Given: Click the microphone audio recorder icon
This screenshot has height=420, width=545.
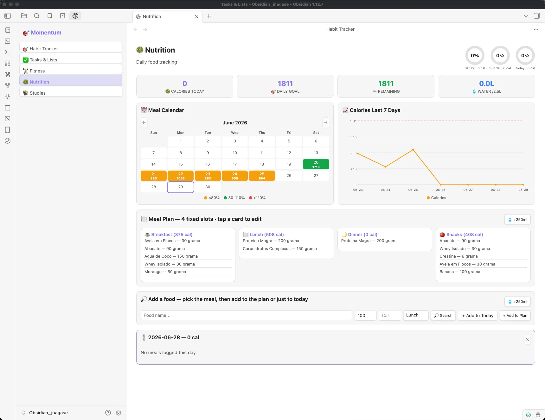Looking at the screenshot, I should [8, 97].
